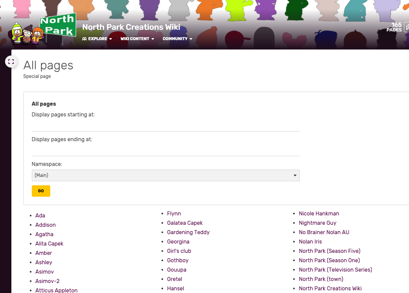Open the North Park (Season One) link

click(329, 261)
